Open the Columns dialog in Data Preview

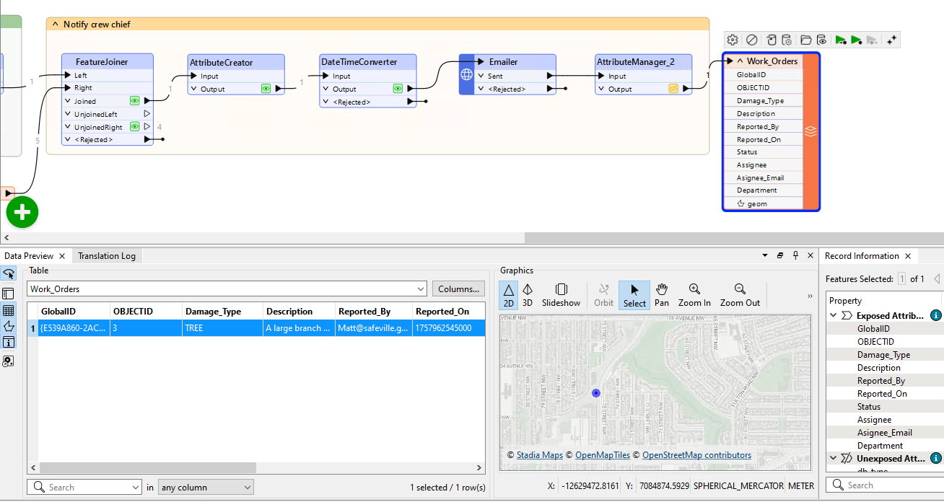(x=458, y=289)
